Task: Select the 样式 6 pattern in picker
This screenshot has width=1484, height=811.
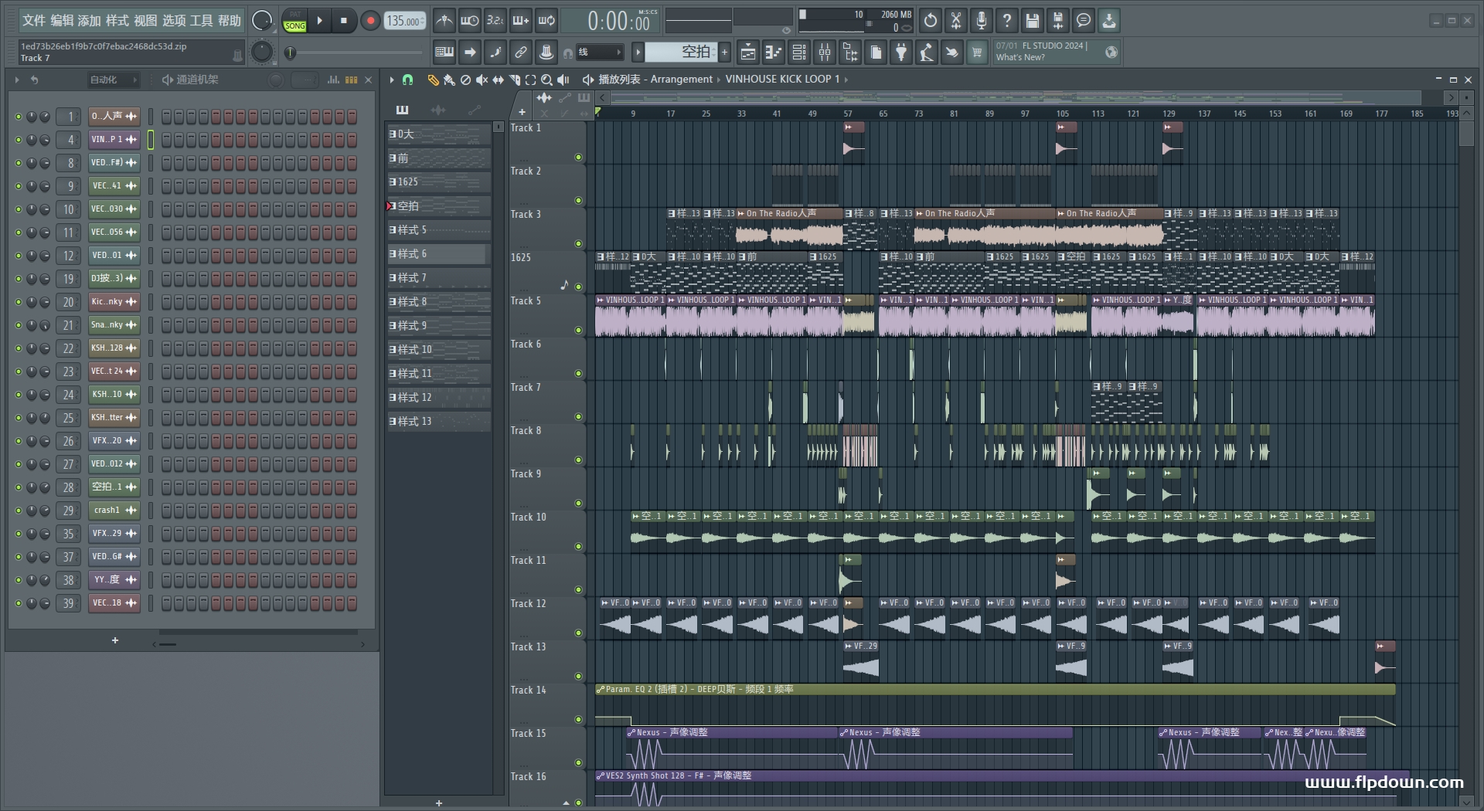Action: coord(438,254)
